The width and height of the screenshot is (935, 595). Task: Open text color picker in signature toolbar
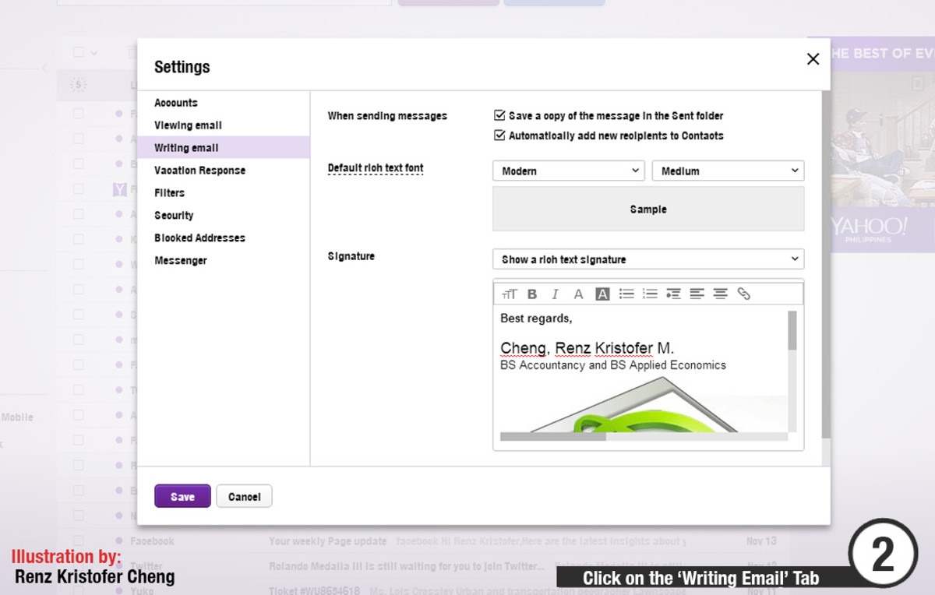(x=578, y=294)
